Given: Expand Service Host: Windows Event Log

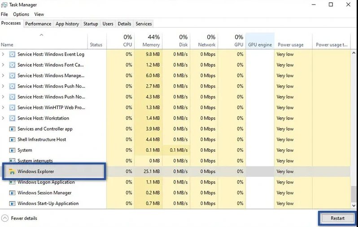Looking at the screenshot, I should tap(3, 54).
